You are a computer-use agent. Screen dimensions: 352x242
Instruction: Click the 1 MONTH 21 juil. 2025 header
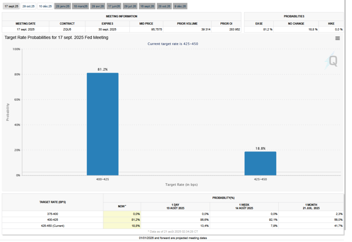pos(311,206)
